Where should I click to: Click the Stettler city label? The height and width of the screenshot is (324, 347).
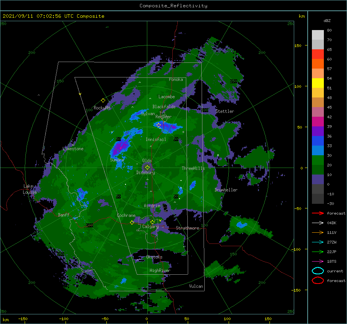pos(225,111)
